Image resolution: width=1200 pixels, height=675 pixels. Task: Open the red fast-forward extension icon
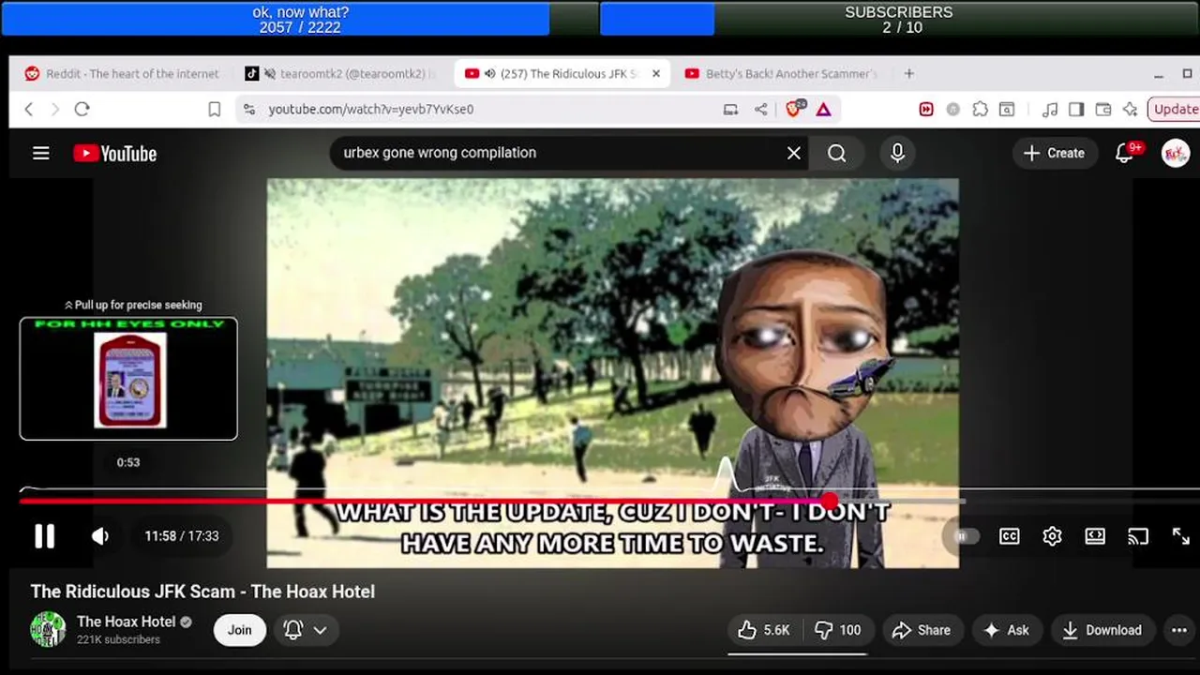[x=926, y=110]
